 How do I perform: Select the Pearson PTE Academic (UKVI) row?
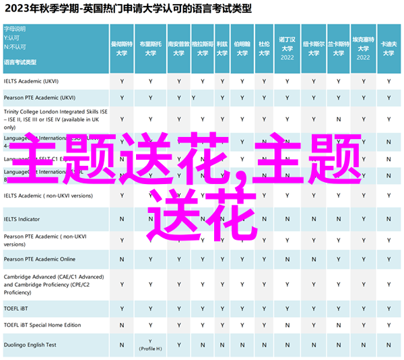coord(39,97)
